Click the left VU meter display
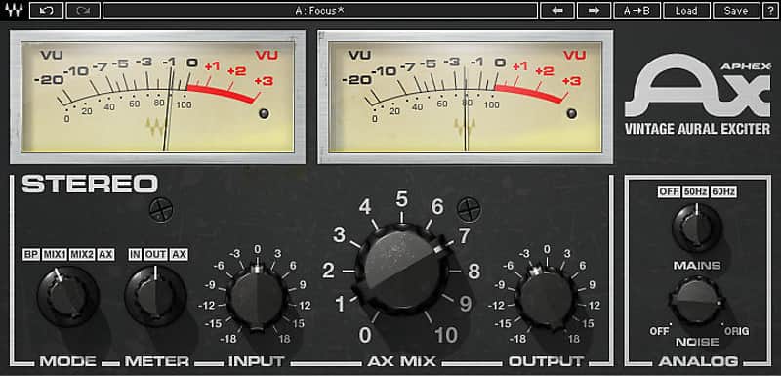 coord(157,97)
